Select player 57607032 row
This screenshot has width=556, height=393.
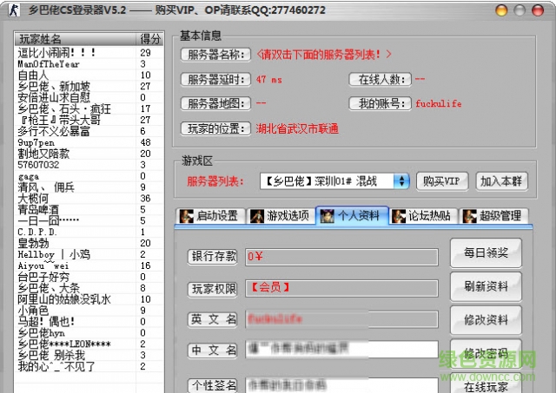[89, 165]
